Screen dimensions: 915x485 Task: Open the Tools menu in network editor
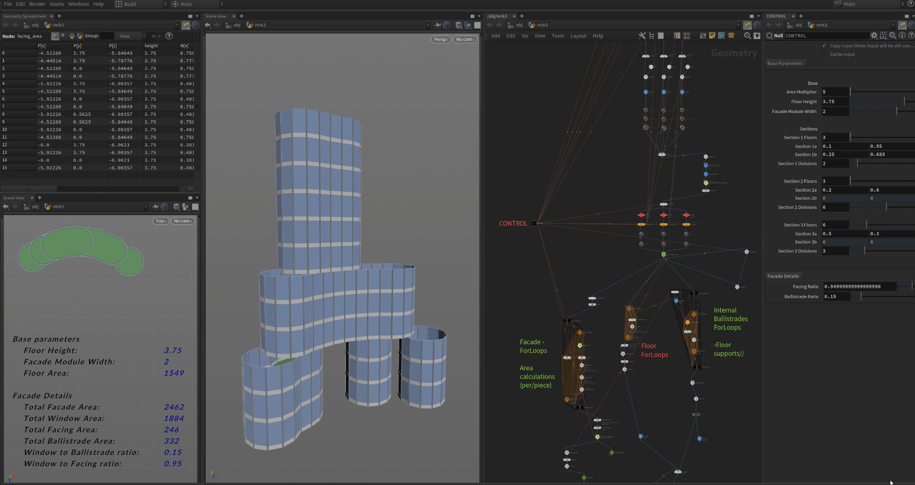point(558,35)
